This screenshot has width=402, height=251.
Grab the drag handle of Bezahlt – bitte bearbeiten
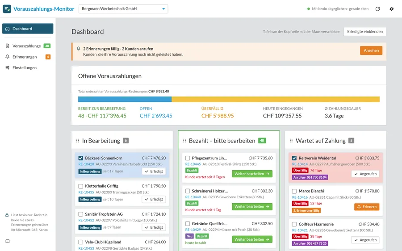[184, 141]
